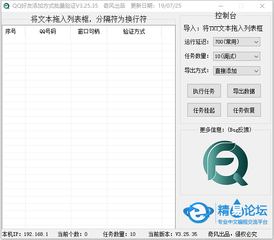
Task: Click the 任务数量: 10 status bar text
Action: pos(119,234)
